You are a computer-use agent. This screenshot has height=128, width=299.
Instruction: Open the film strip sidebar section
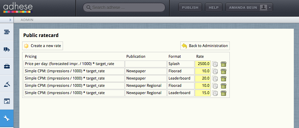point(7,32)
